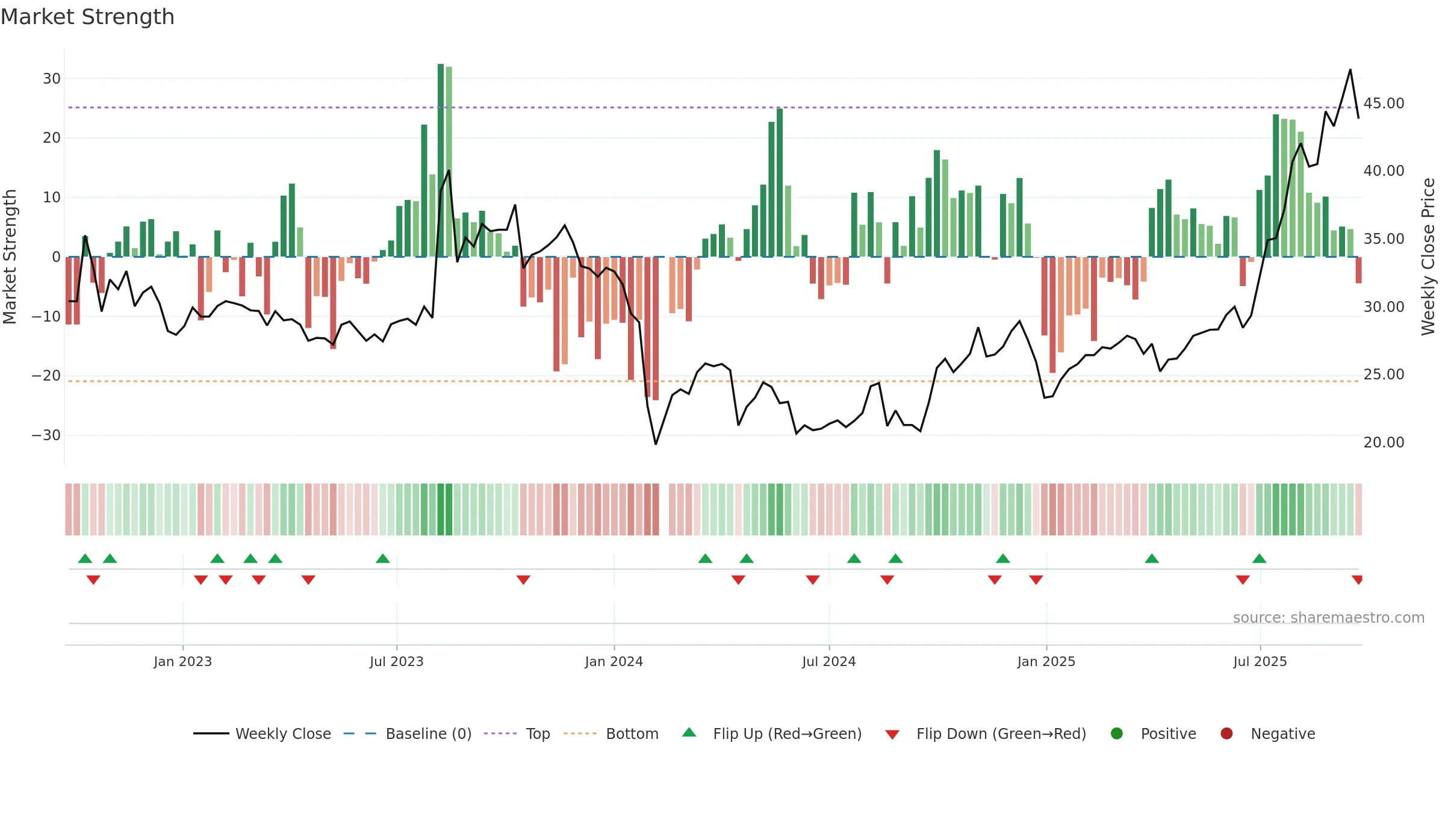Select the flip-up triangle just before Jul 2023

(383, 558)
